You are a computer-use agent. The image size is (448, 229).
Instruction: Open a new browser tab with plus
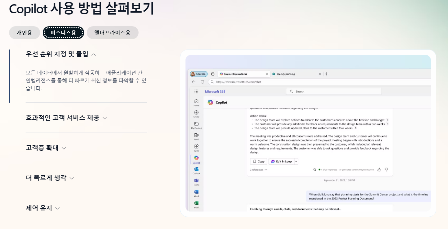tap(327, 74)
